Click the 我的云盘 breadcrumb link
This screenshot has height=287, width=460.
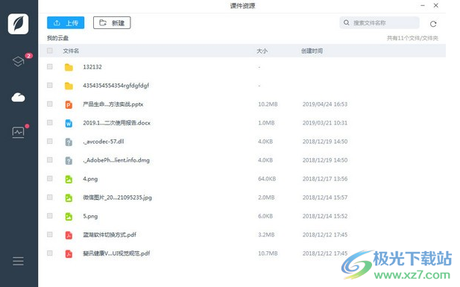click(x=57, y=38)
